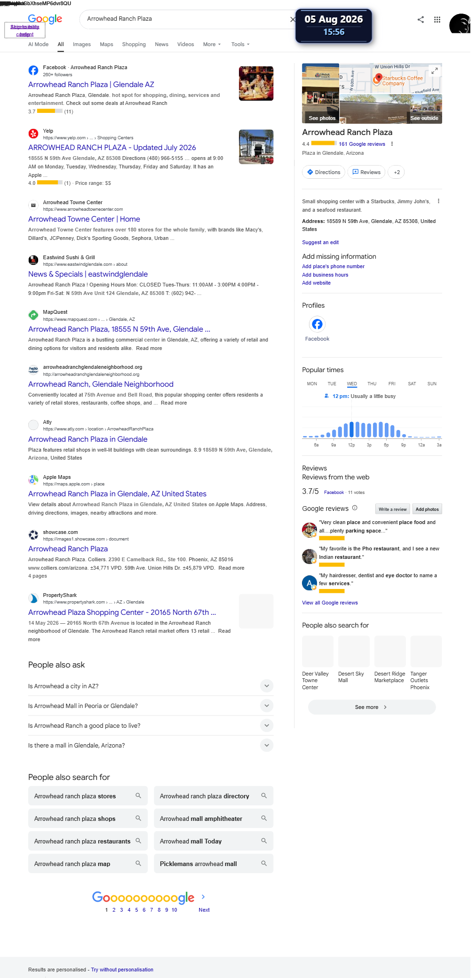Open the share icon in header
This screenshot has width=476, height=978.
[x=420, y=19]
